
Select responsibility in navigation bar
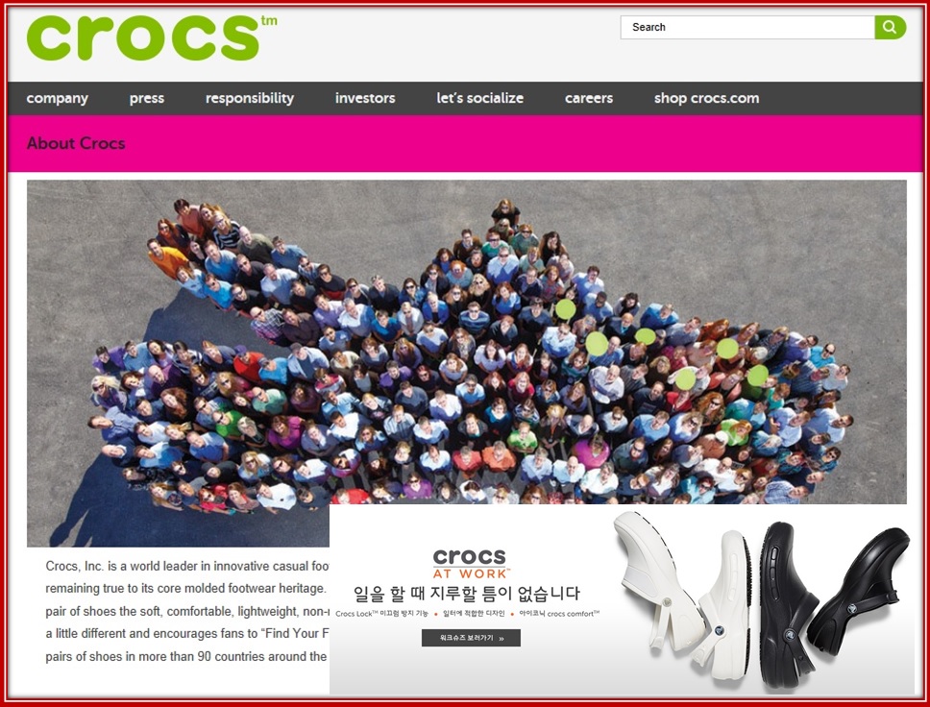coord(250,98)
